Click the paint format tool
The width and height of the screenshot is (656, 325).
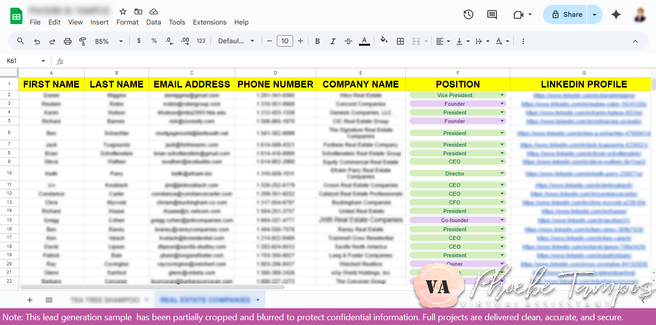point(83,41)
